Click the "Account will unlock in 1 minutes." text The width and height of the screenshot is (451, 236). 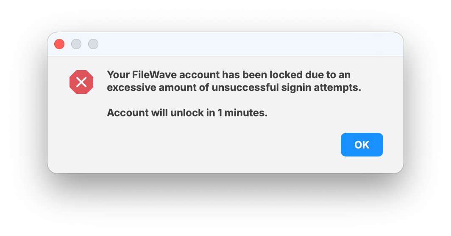click(x=187, y=113)
